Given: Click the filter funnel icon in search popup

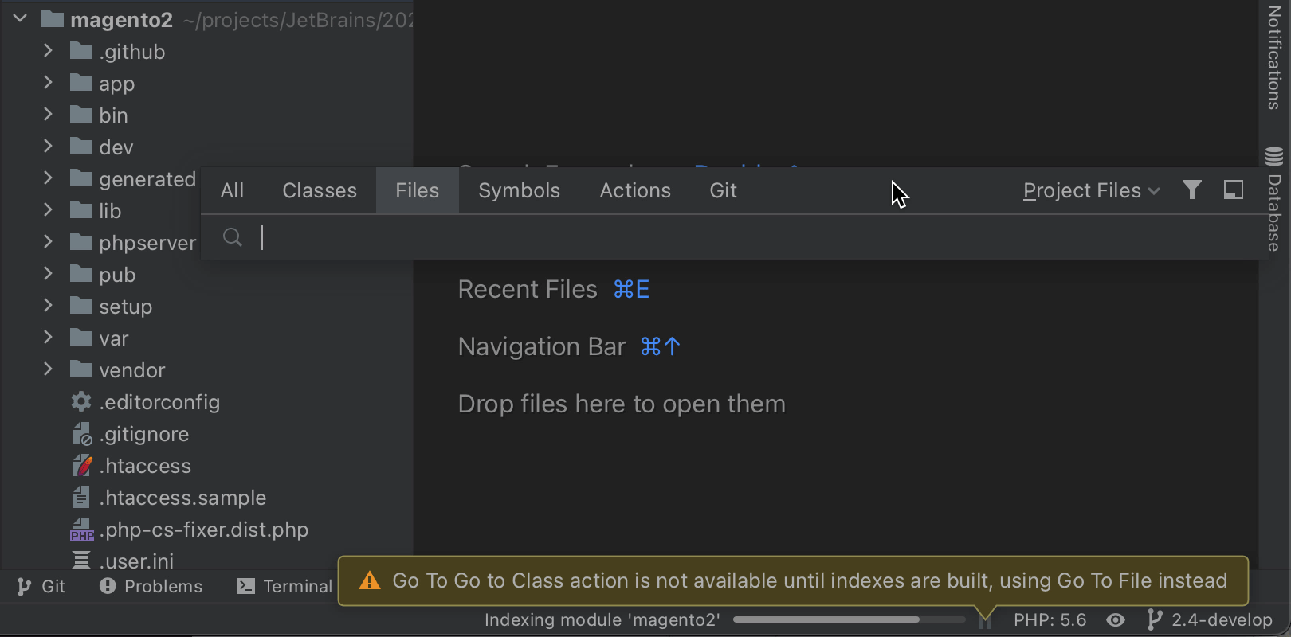Looking at the screenshot, I should coord(1191,190).
